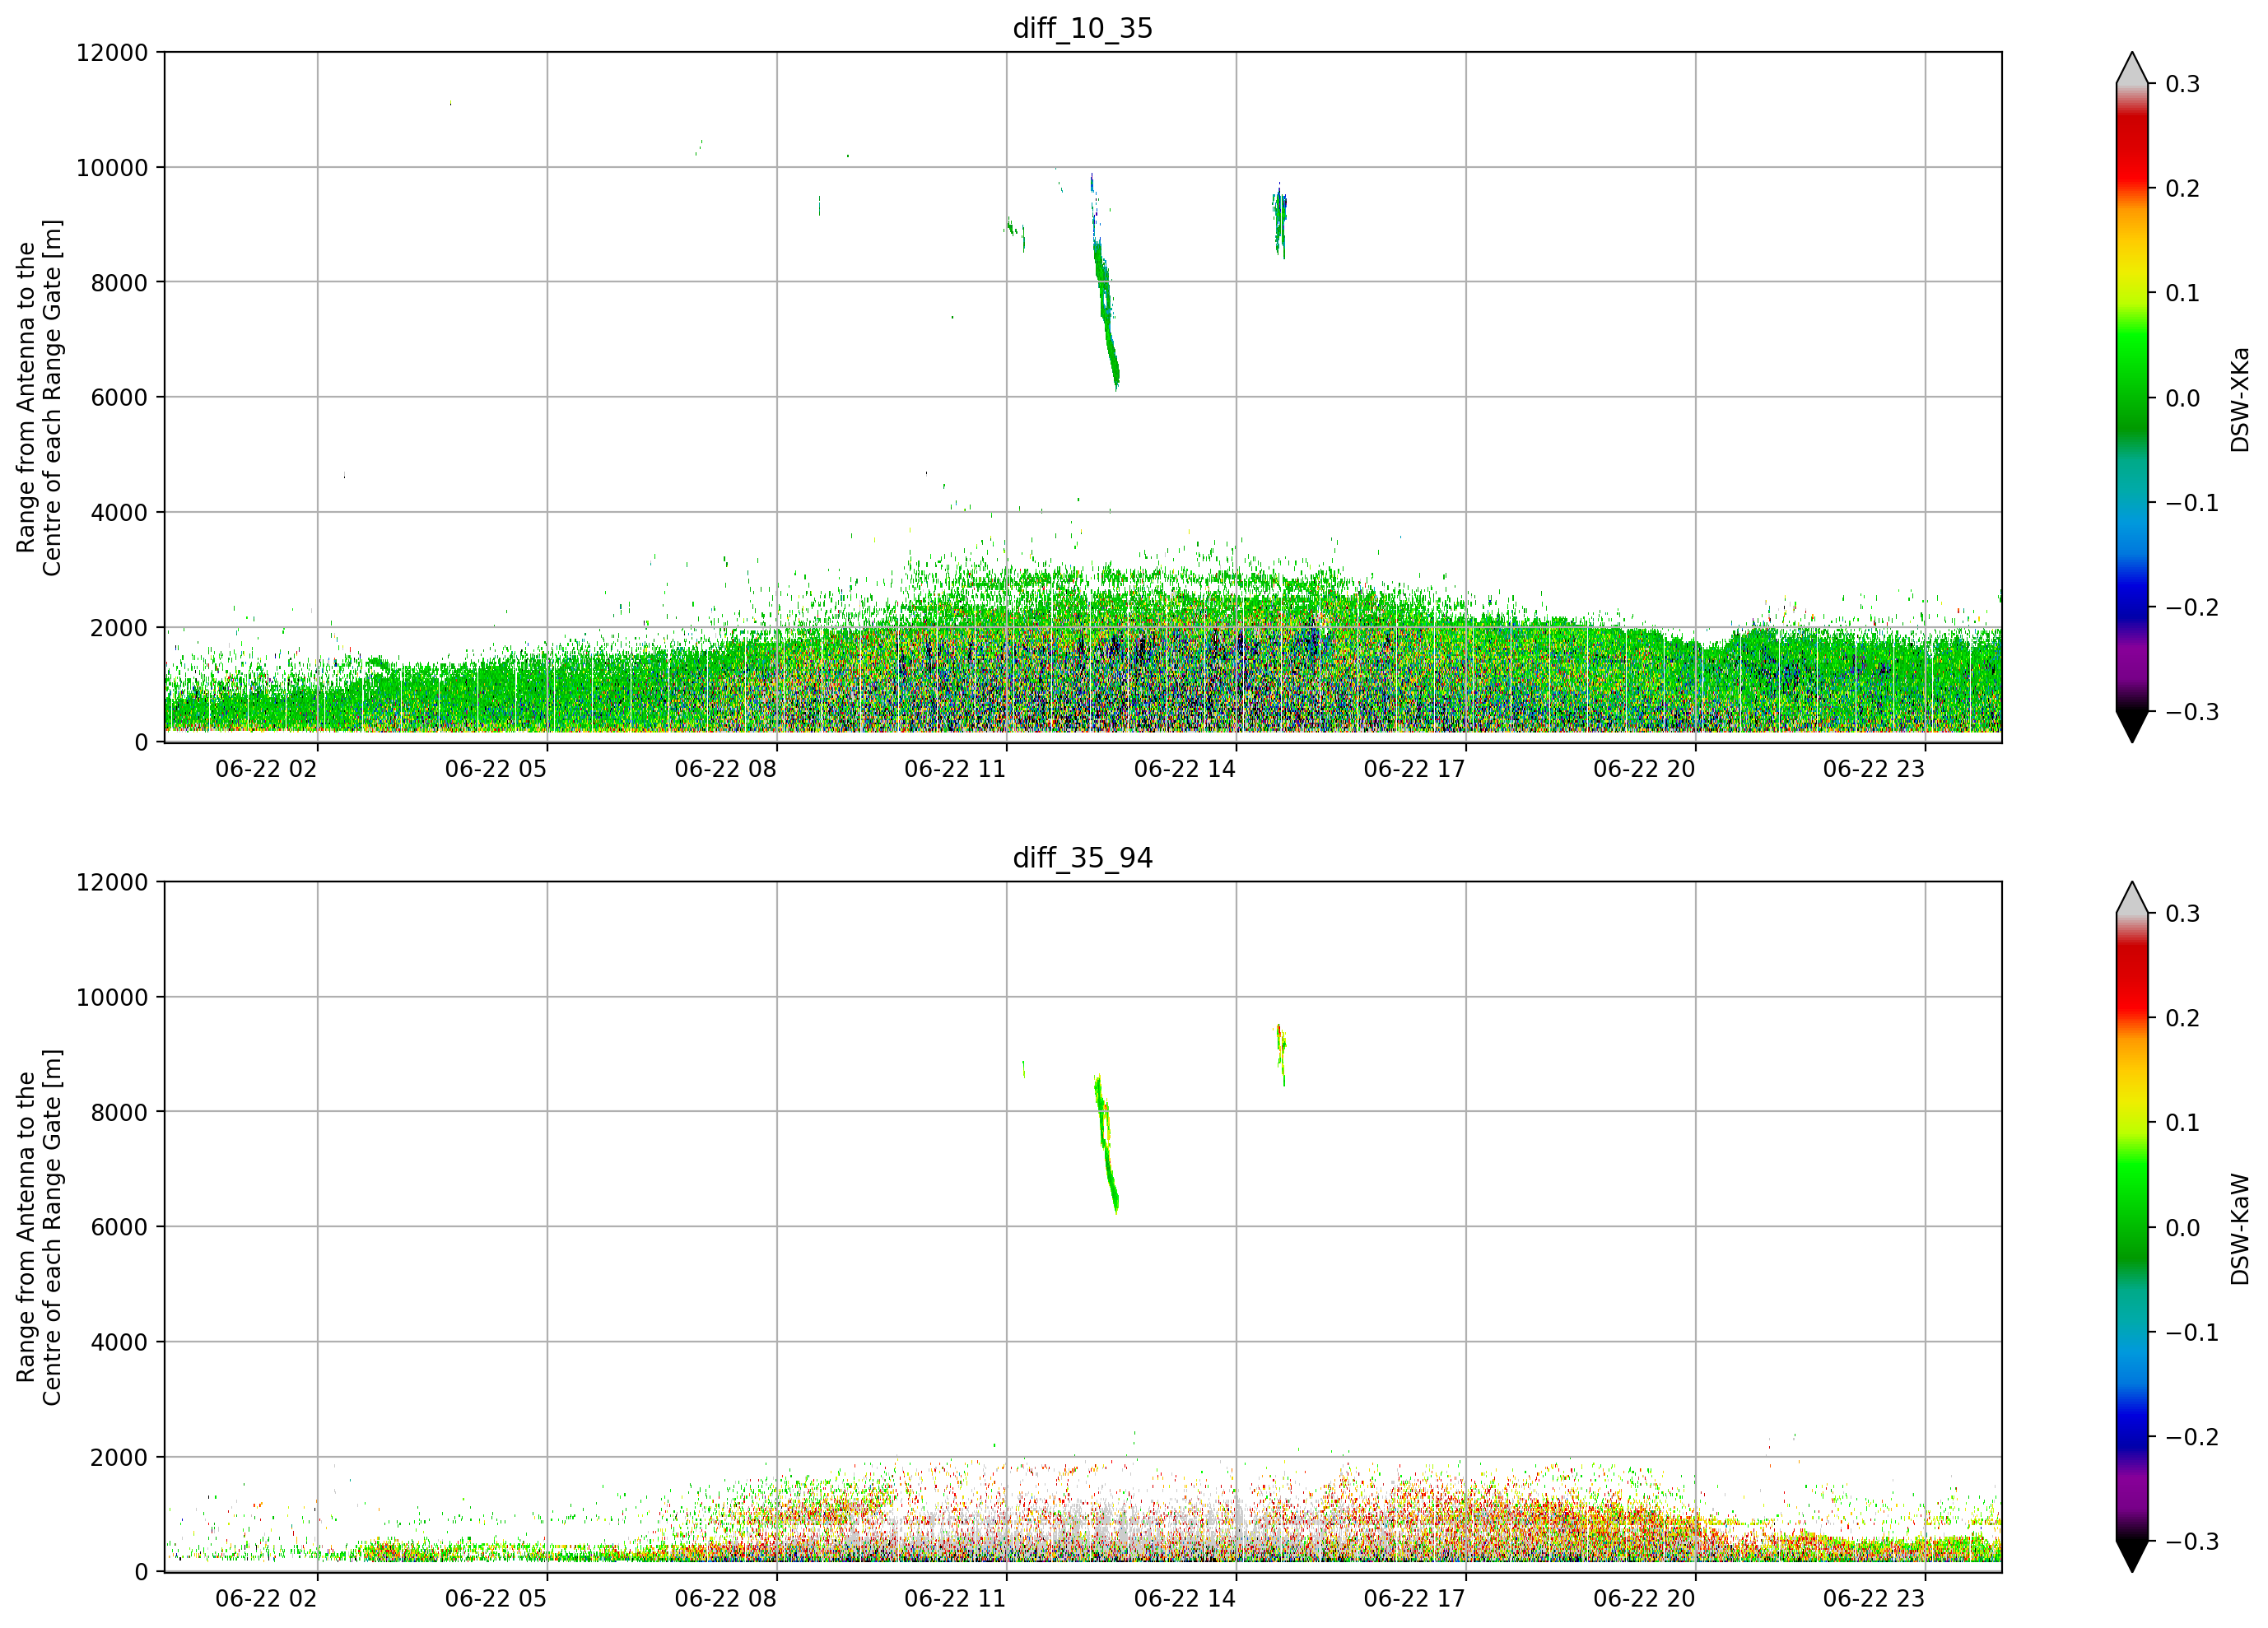The image size is (2268, 1628).
Task: Click the 10000 y-tick in the diff_35_94 plot
Action: (x=112, y=998)
